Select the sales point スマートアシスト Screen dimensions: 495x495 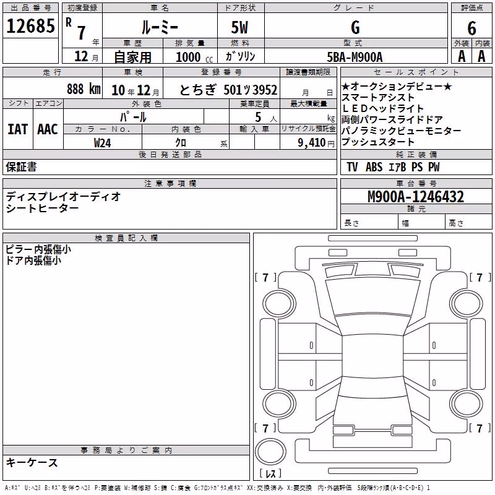point(378,97)
